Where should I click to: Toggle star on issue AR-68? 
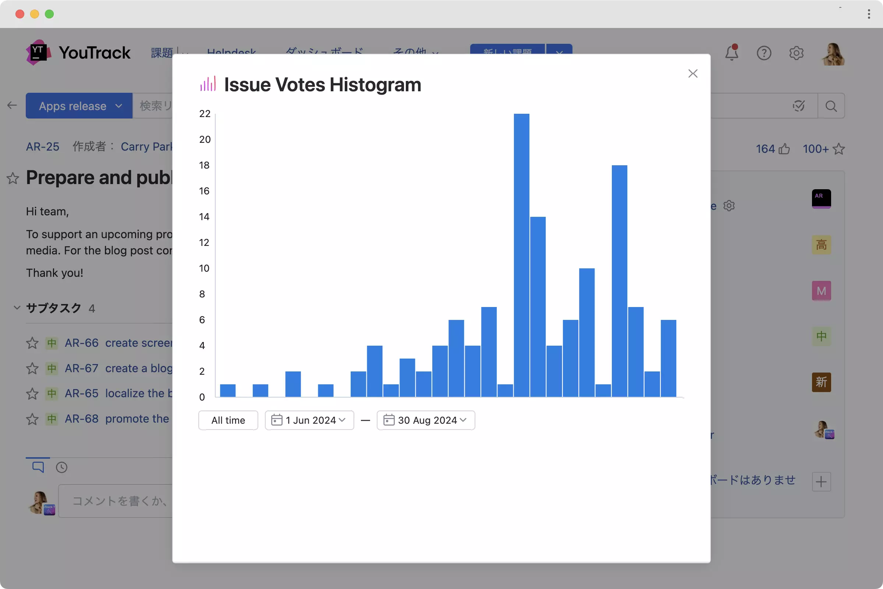point(32,419)
